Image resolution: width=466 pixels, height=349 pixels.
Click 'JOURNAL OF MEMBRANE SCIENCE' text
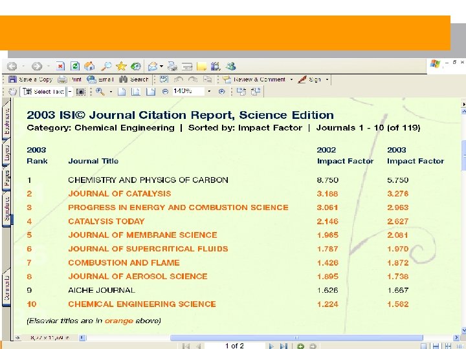[142, 235]
